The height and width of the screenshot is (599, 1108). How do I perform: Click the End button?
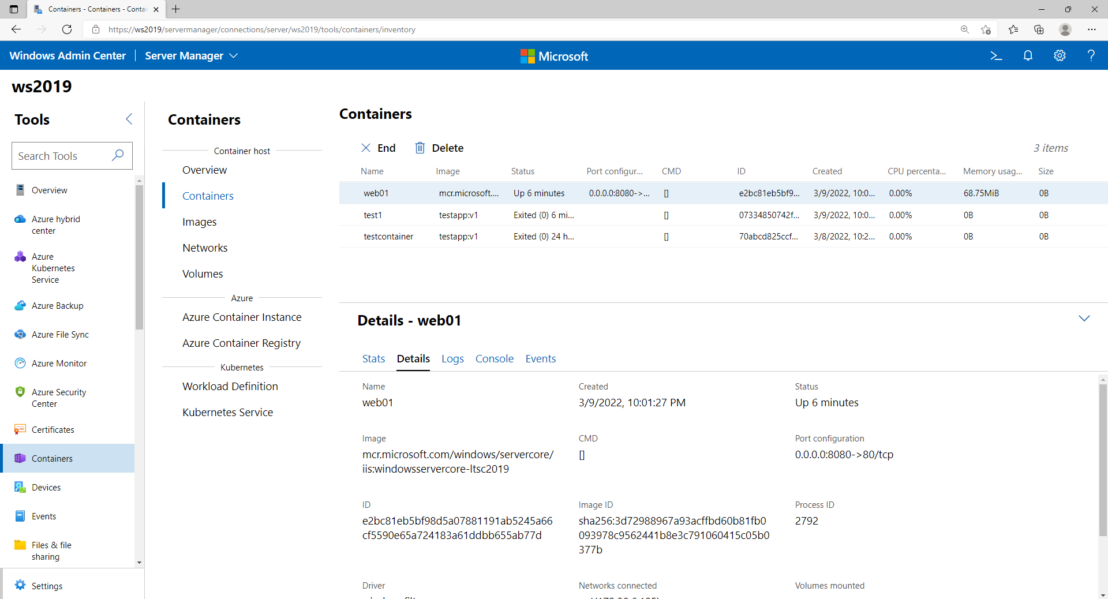[379, 148]
